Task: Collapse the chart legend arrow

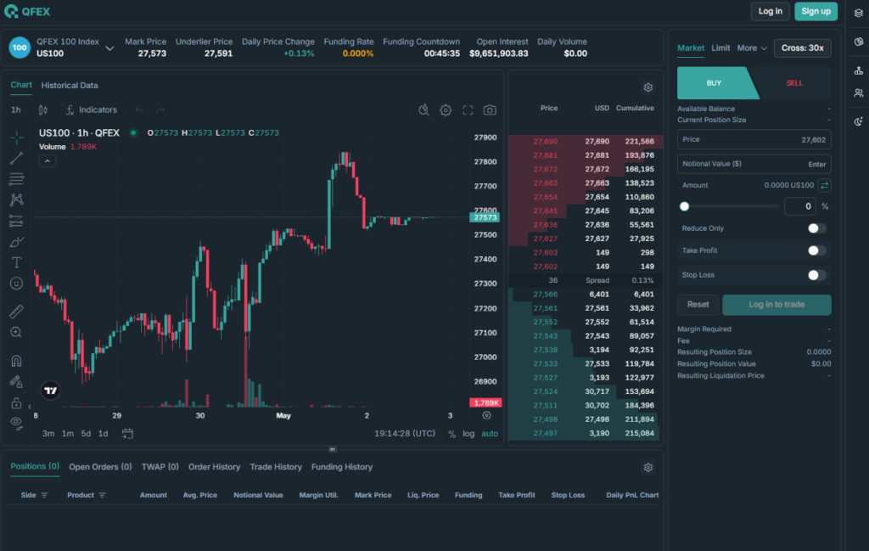Action: coord(48,161)
